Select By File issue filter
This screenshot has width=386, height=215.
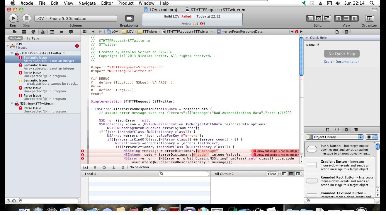pos(16,38)
